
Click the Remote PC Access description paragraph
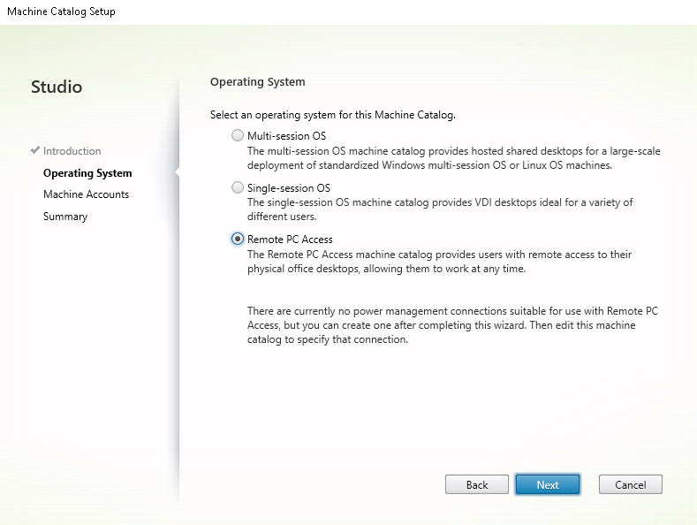coord(440,262)
